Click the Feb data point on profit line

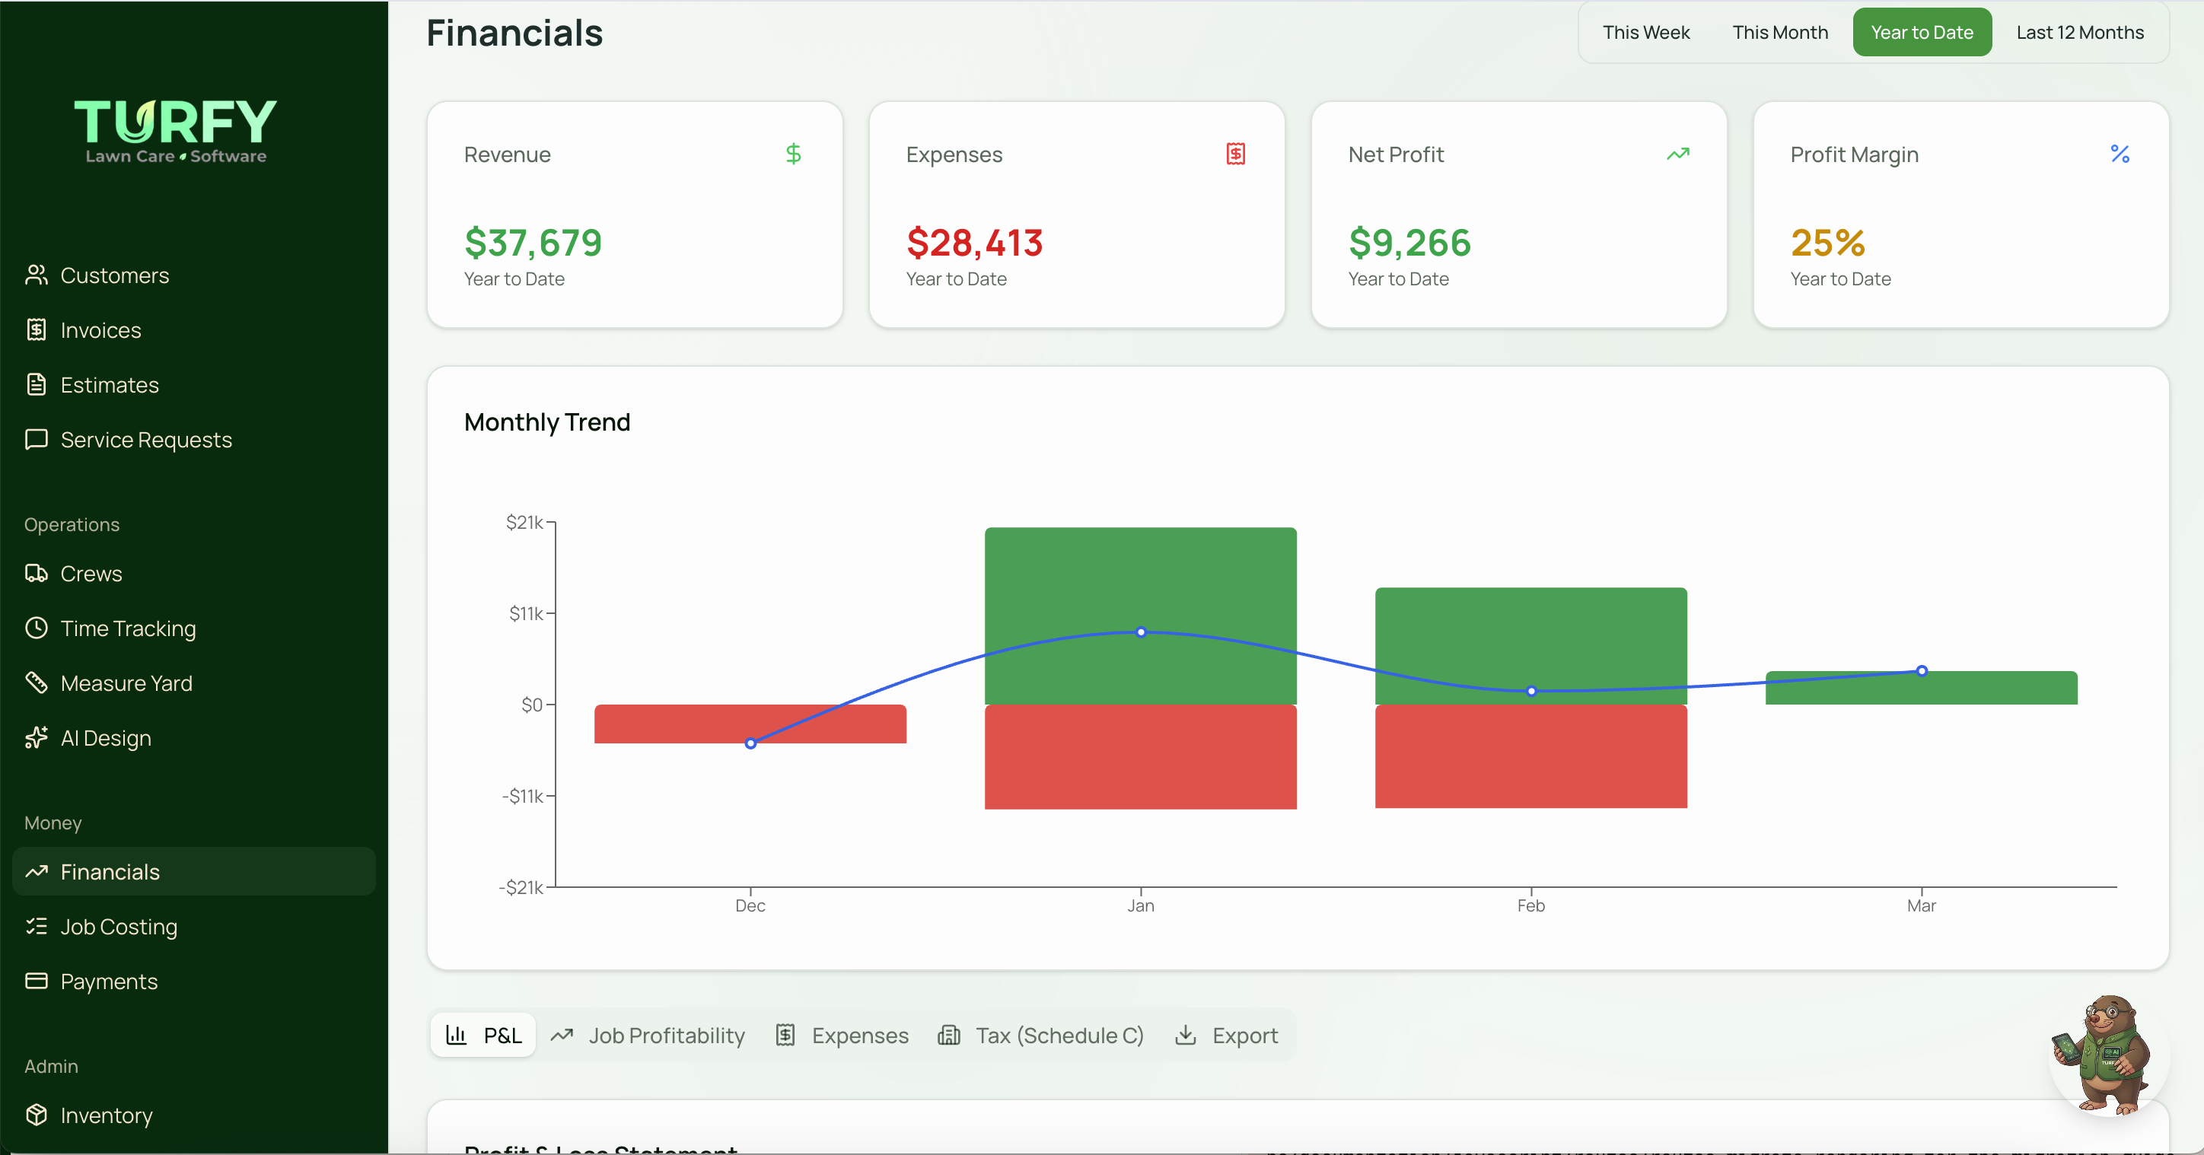tap(1530, 692)
